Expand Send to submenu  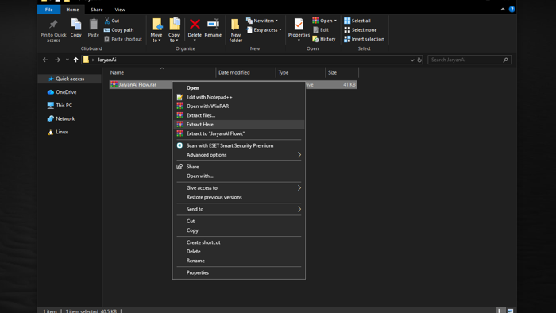click(299, 209)
